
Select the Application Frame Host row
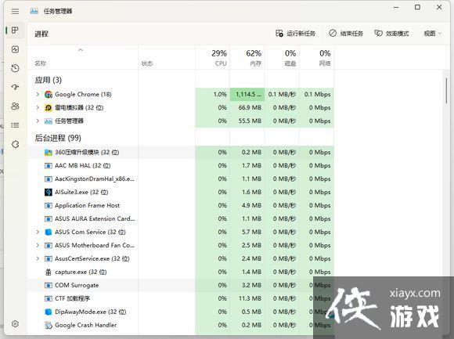[x=181, y=206]
